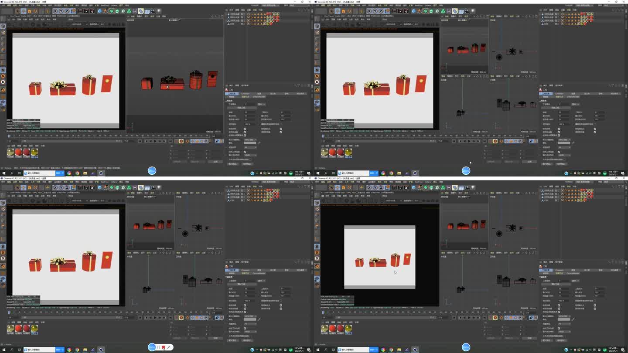
Task: Toggle 使用动画 checkbox in bottom-right window
Action: point(559,305)
